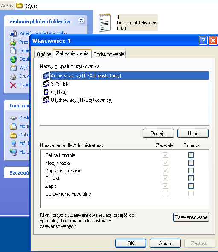Click the My Computer icon in sidebar
Image resolution: width=218 pixels, height=252 pixels.
[14, 143]
